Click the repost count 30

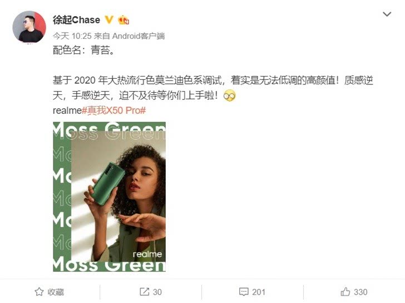[x=157, y=292]
